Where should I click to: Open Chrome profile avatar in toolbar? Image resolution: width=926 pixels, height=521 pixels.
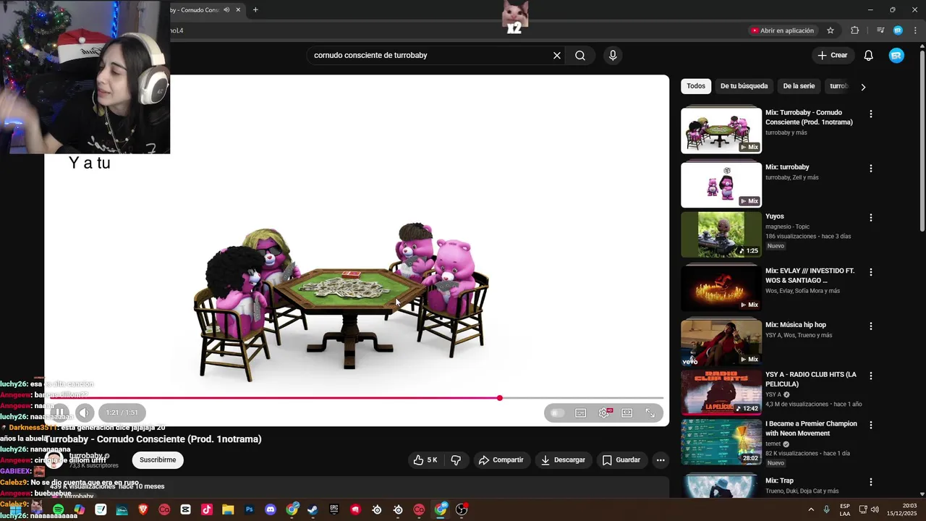(898, 30)
